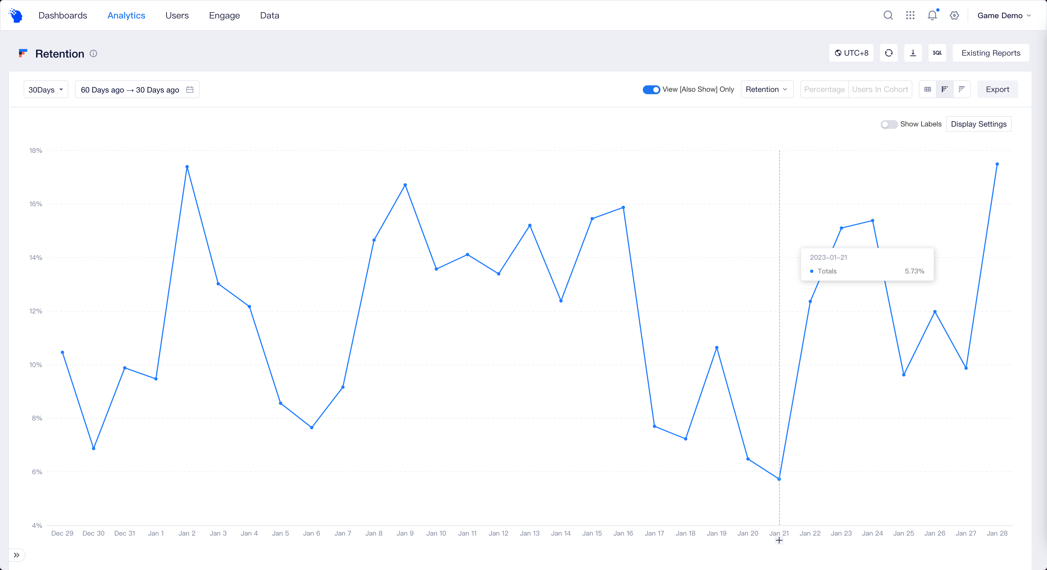This screenshot has height=570, width=1047.
Task: Open the SQL view icon
Action: (x=937, y=53)
